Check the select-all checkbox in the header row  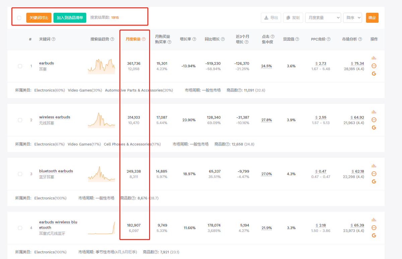pyautogui.click(x=19, y=18)
